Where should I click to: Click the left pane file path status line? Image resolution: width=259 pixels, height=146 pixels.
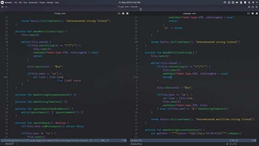click(64, 140)
